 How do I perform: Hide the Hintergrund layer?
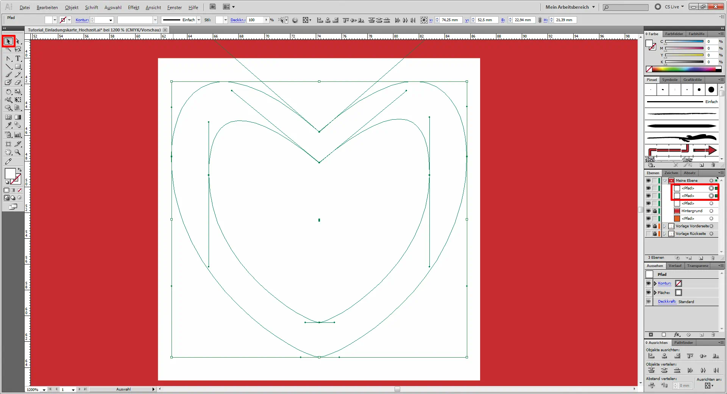click(648, 211)
